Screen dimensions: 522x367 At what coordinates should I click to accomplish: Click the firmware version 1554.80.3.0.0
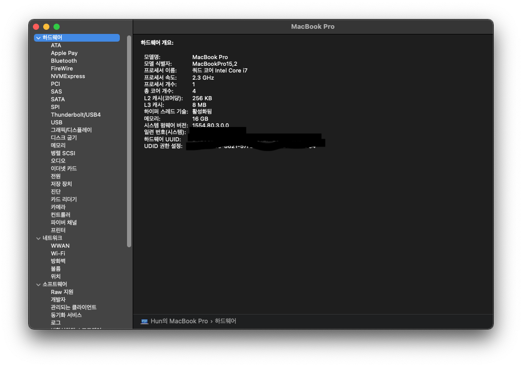click(210, 125)
